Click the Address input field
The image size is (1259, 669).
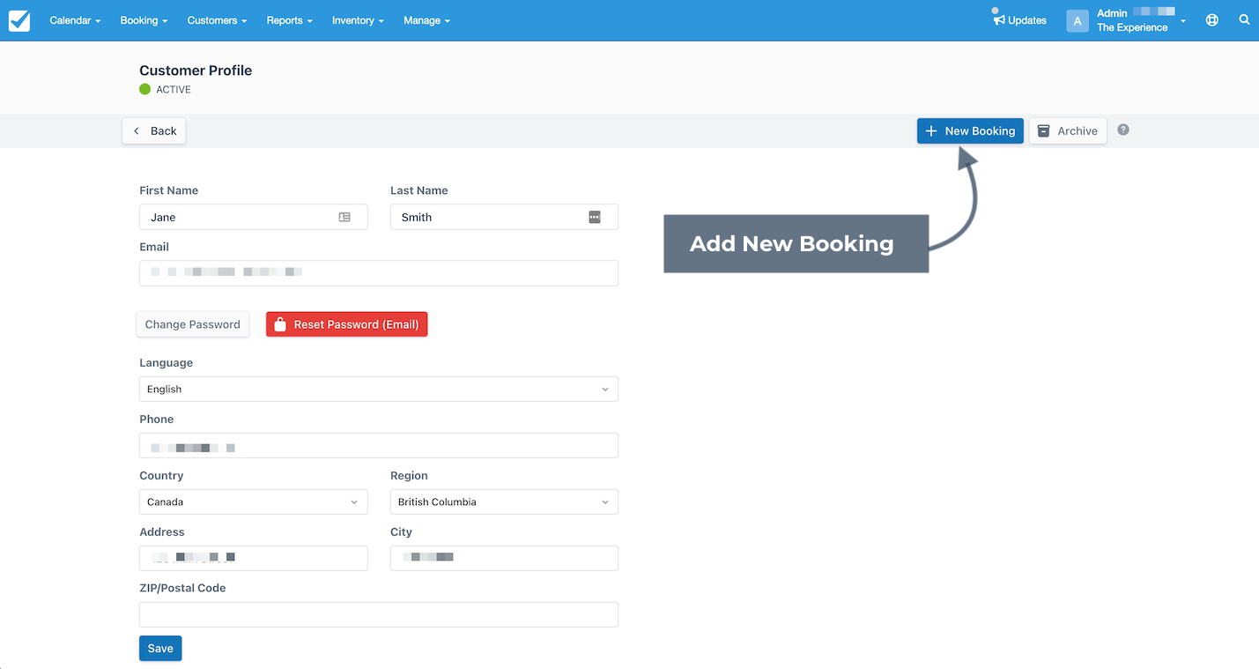(x=254, y=558)
